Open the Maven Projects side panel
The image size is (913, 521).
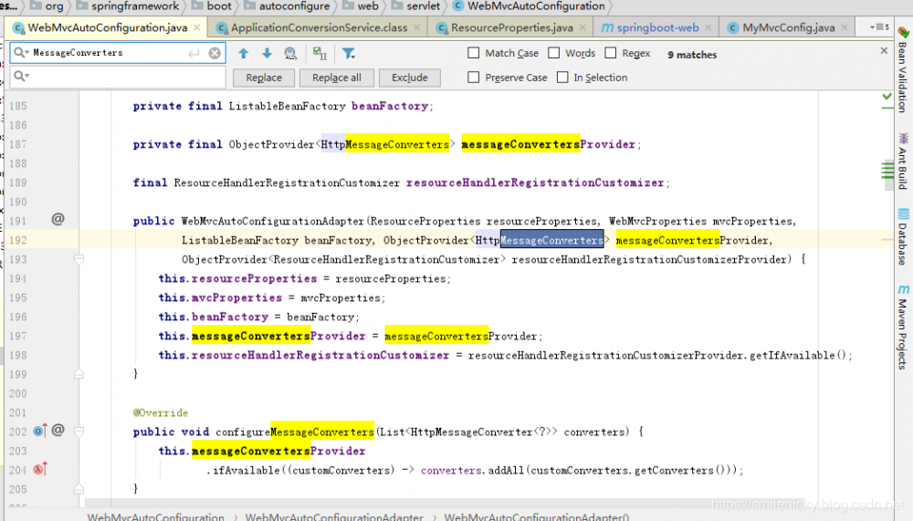point(903,328)
